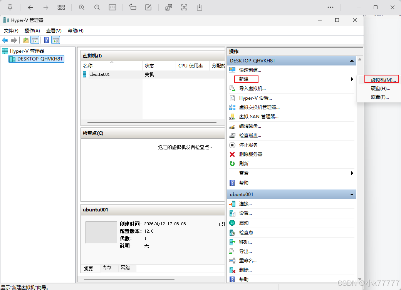Click 删除... action for ubuntu001
The height and width of the screenshot is (290, 401).
click(x=245, y=270)
